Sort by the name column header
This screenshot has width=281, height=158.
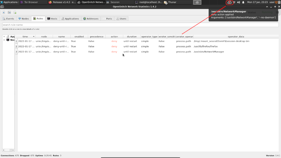point(62,36)
